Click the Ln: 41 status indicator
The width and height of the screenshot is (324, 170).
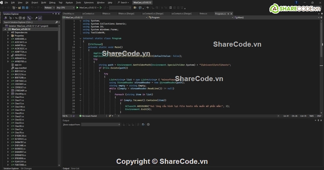(x=286, y=116)
